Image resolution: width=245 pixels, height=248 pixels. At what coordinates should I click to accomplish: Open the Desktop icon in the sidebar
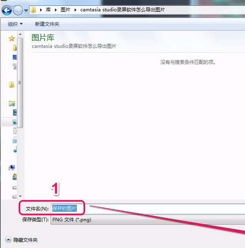pyautogui.click(x=15, y=57)
